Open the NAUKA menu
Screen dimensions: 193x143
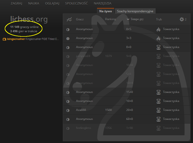click(34, 3)
